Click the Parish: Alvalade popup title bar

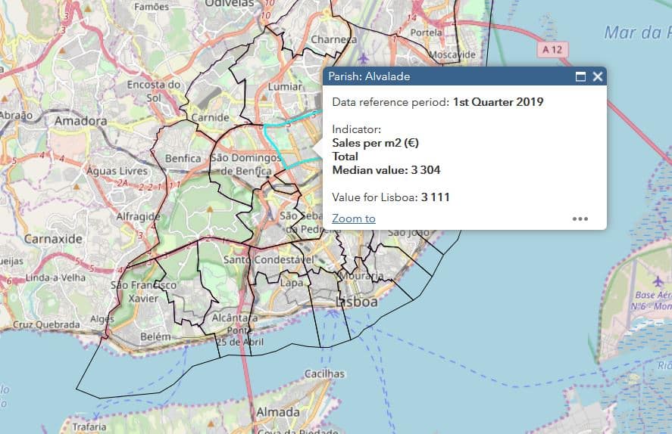click(x=447, y=76)
